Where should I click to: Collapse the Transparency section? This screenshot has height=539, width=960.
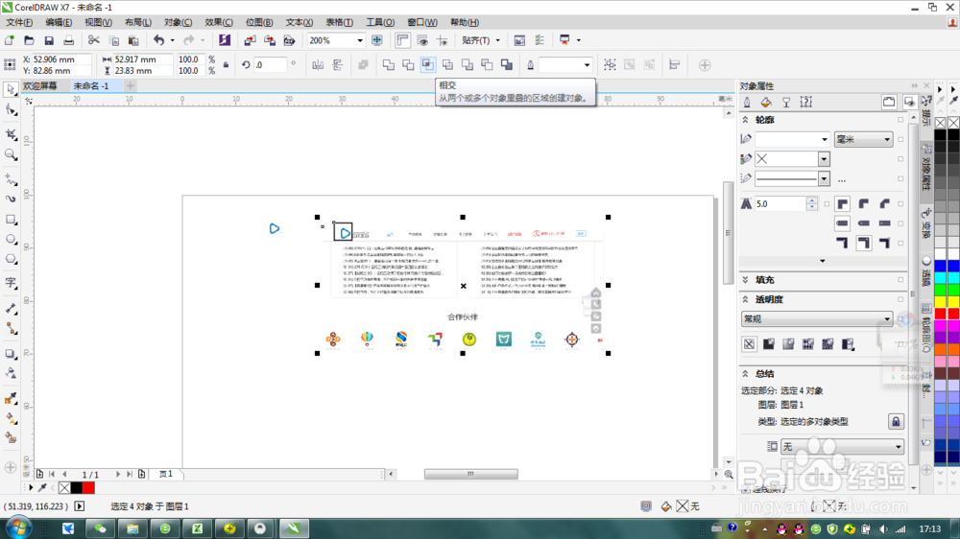point(746,299)
